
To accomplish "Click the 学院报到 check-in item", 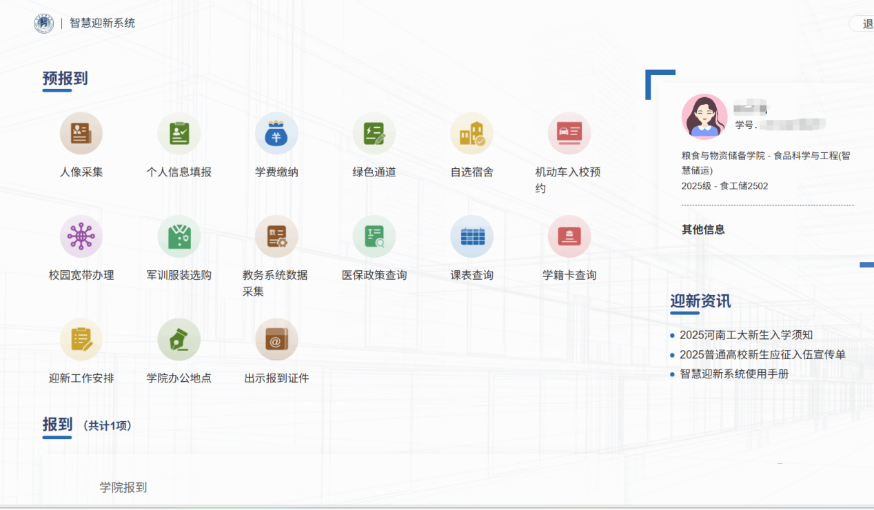I will click(123, 487).
